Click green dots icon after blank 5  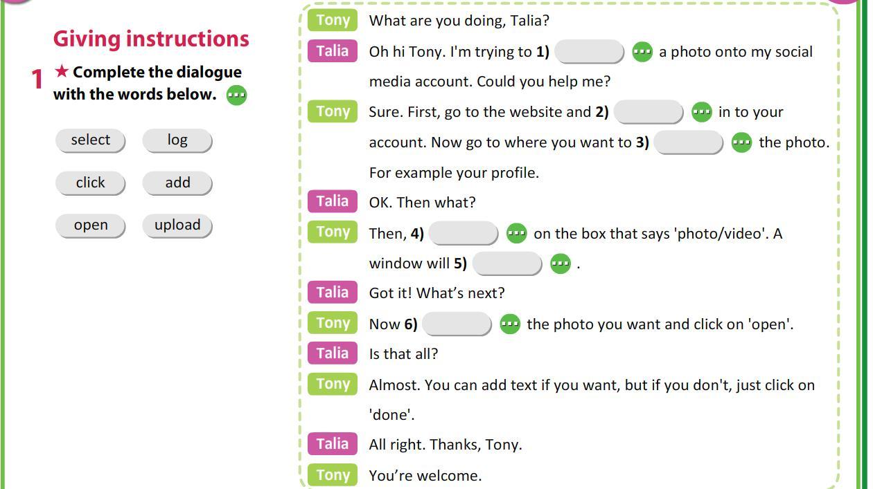click(560, 264)
